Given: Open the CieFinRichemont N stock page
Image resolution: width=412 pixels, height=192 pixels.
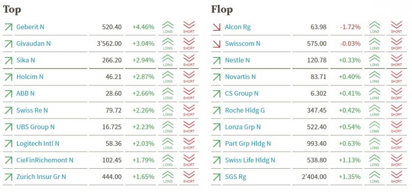Looking at the screenshot, I should click(45, 160).
